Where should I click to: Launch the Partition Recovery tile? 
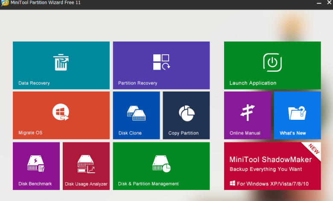tap(161, 65)
